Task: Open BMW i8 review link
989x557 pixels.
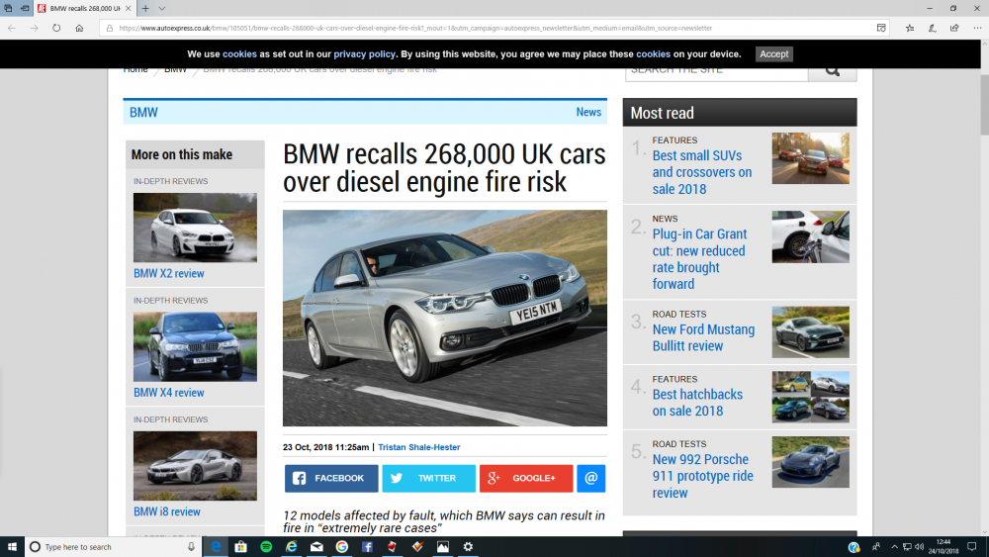Action: (x=166, y=511)
